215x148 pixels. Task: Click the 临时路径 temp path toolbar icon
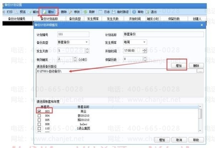(x=114, y=12)
